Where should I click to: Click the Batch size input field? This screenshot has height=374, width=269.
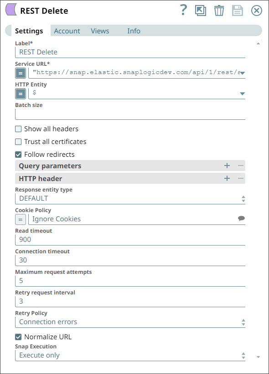click(130, 112)
